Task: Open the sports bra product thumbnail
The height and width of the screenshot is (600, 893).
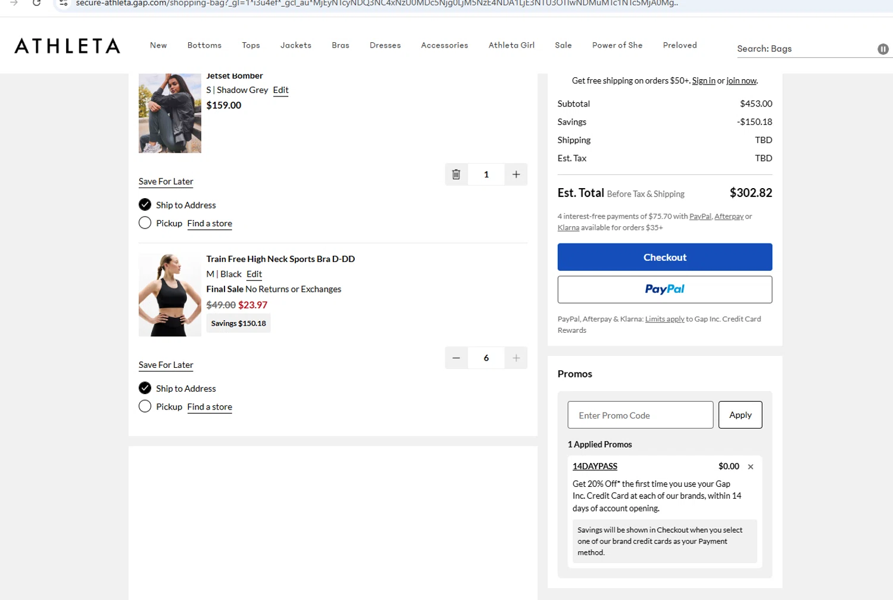Action: click(x=170, y=295)
